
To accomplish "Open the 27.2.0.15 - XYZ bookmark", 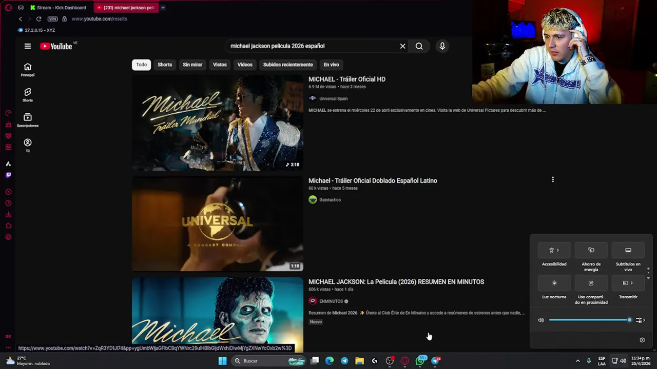I will click(x=36, y=30).
